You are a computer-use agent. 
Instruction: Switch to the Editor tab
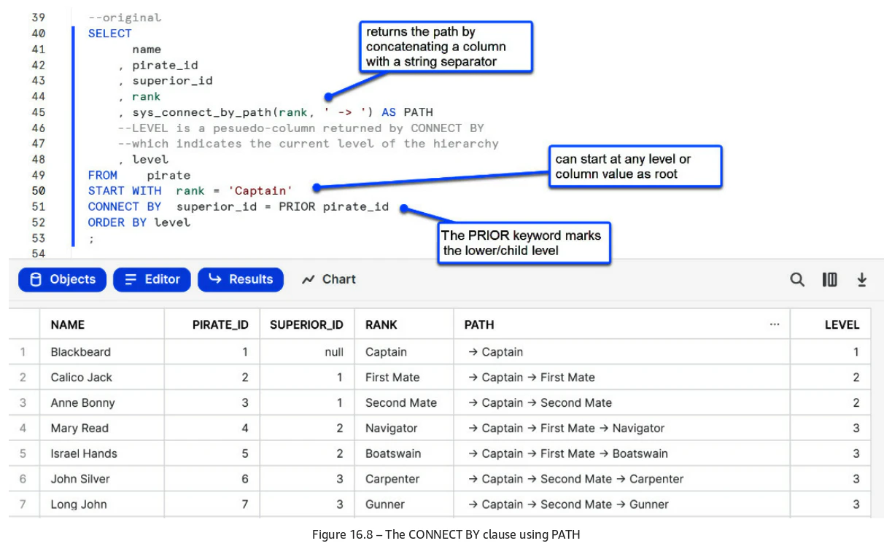pyautogui.click(x=152, y=279)
